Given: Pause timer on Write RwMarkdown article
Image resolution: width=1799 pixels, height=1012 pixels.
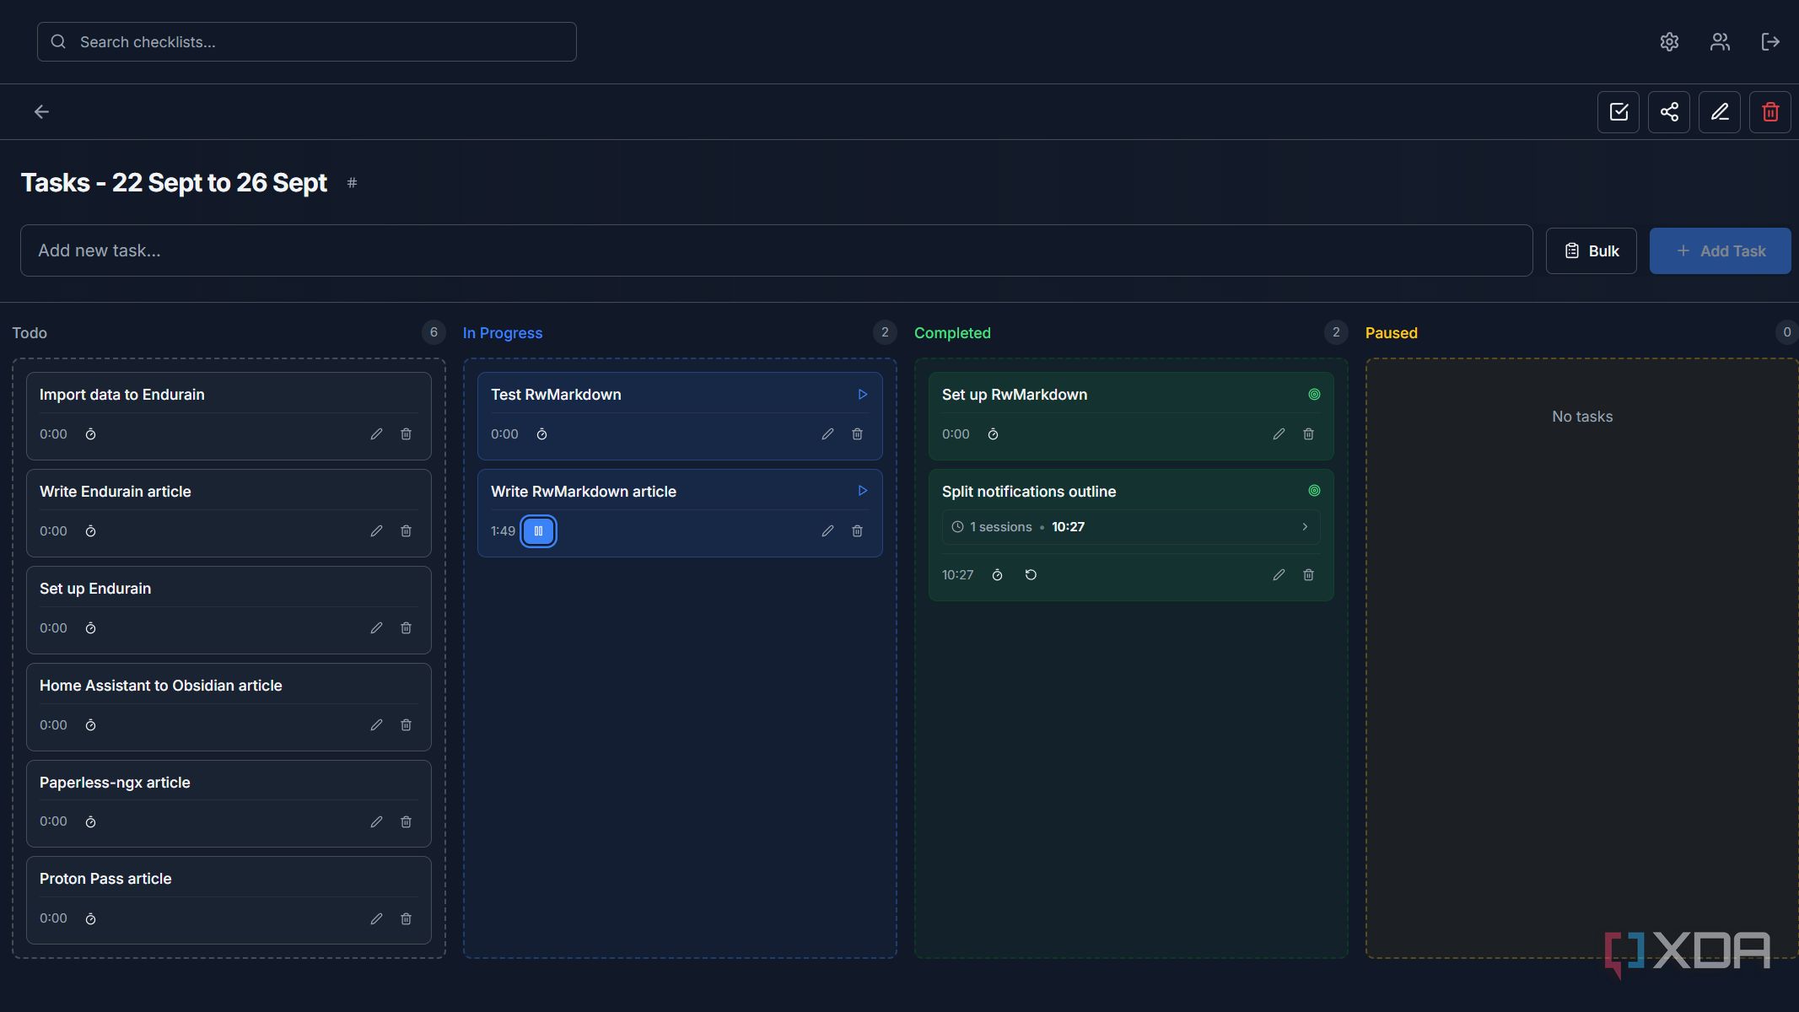Looking at the screenshot, I should 538,531.
